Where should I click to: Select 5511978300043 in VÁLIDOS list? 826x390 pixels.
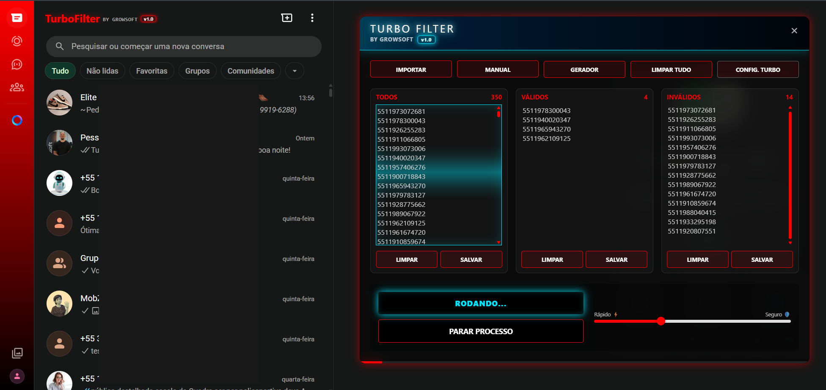point(546,110)
